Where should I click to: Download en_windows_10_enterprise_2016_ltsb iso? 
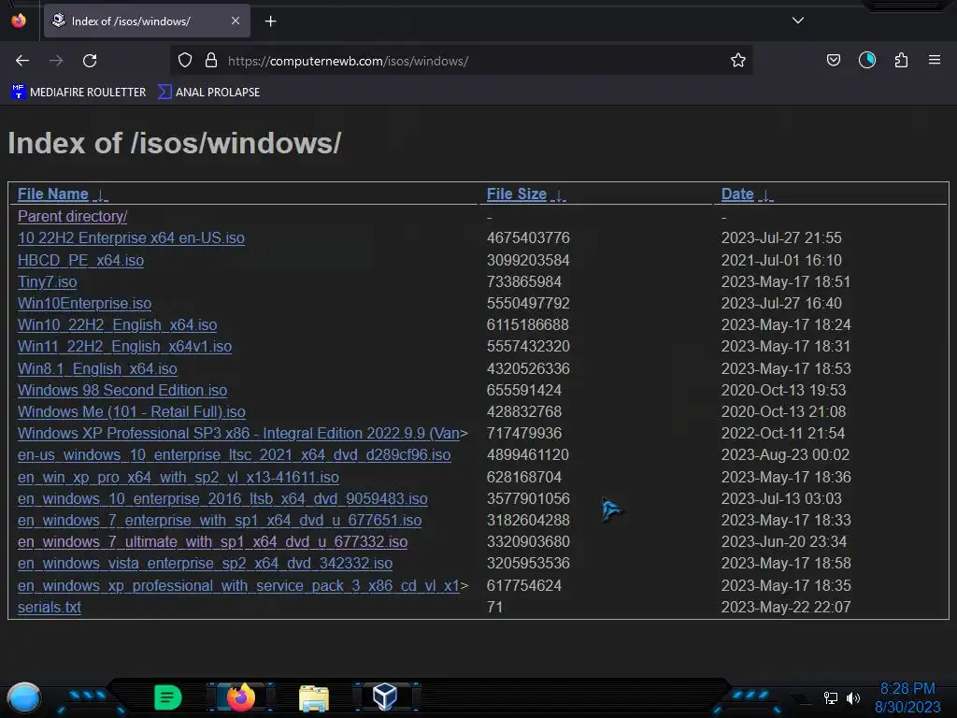(x=222, y=499)
